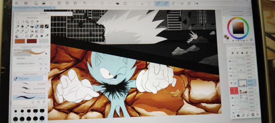Toggle visibility eye of the selected layer
The height and width of the screenshot is (123, 275).
231,83
